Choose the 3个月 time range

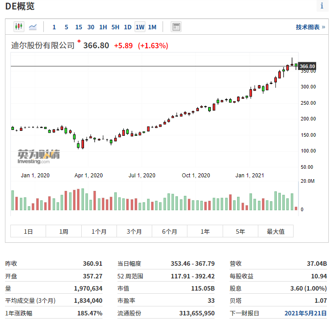click(135, 231)
